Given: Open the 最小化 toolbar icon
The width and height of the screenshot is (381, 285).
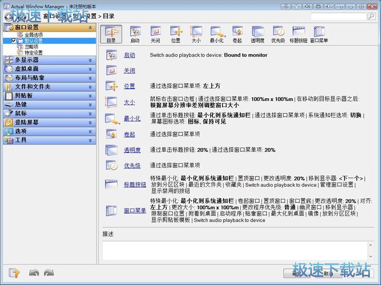Looking at the screenshot, I should click(x=217, y=34).
